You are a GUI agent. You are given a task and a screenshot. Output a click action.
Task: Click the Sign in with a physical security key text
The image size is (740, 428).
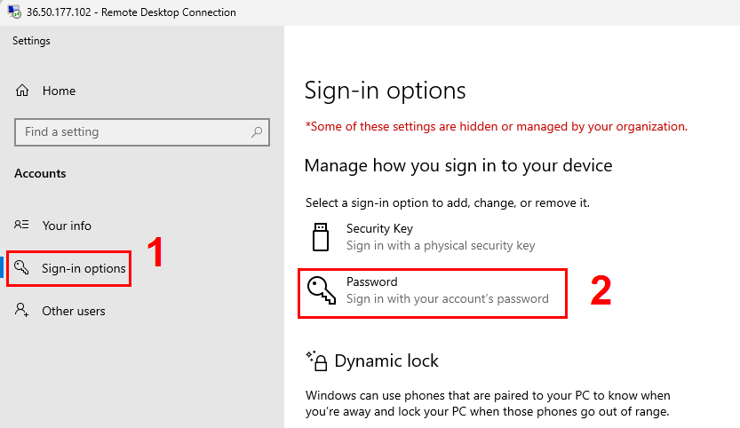[x=441, y=245]
